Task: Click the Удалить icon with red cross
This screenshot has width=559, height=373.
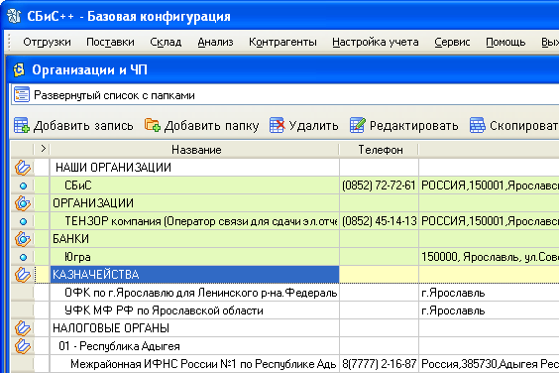Action: pyautogui.click(x=278, y=125)
